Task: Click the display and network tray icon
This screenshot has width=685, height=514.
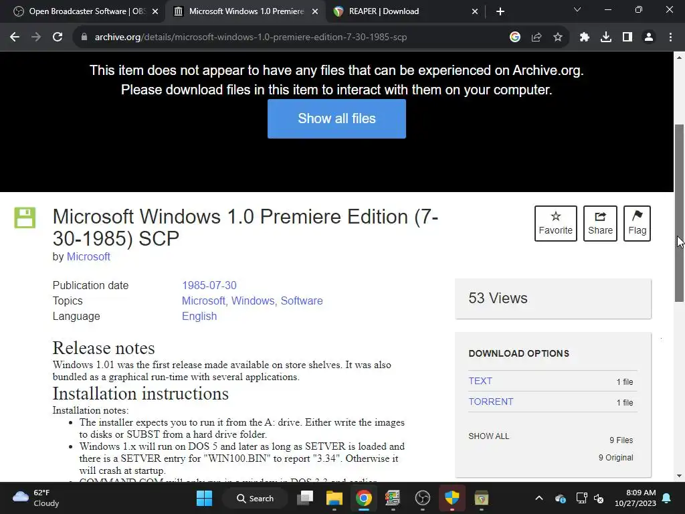Action: click(x=581, y=498)
